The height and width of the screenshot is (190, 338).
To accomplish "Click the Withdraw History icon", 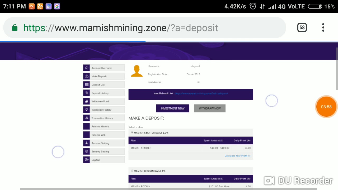I will click(x=87, y=110).
